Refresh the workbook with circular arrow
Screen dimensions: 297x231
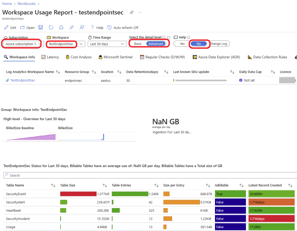coord(51,27)
